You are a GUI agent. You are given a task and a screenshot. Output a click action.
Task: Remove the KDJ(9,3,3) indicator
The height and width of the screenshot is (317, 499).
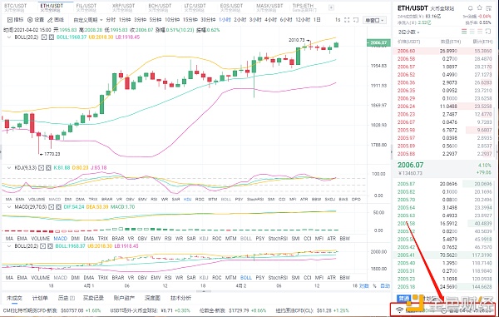click(48, 168)
